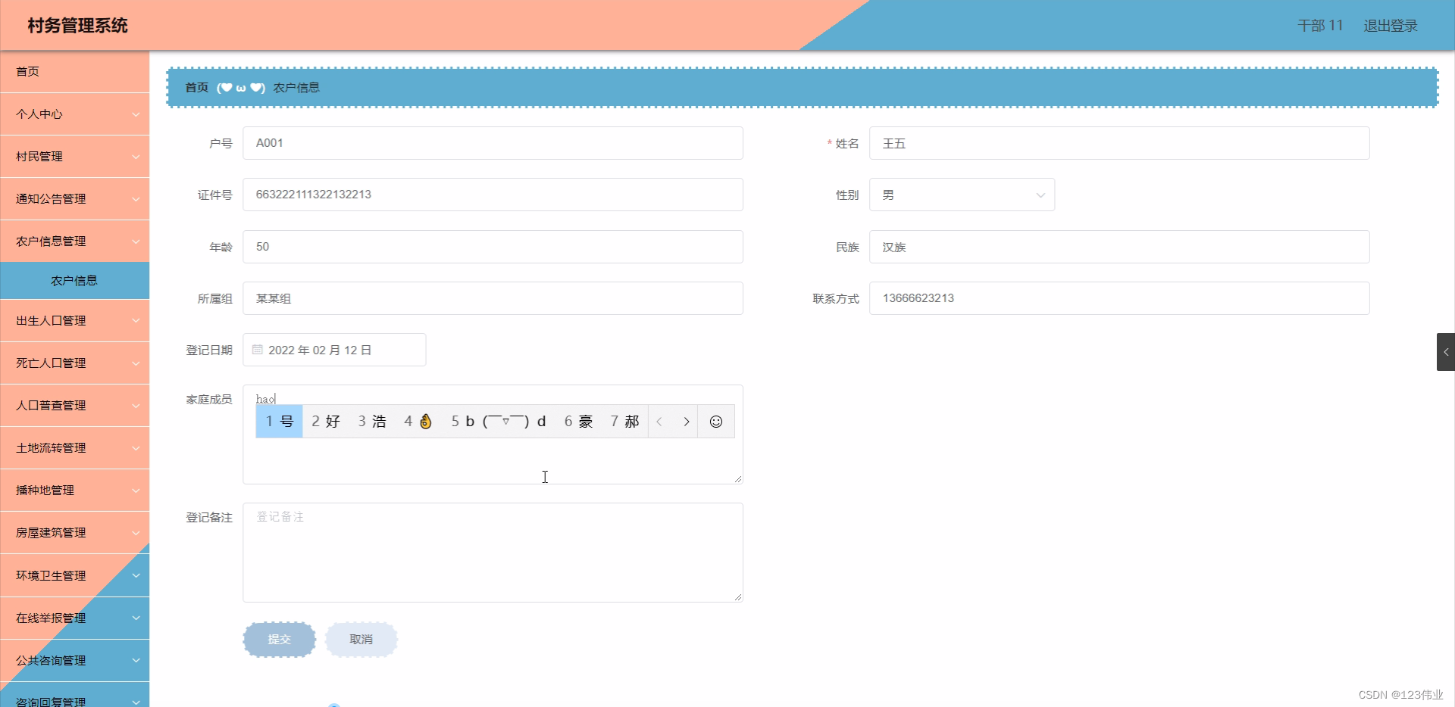
Task: Click the previous-page arrow in the IME bar
Action: [x=659, y=422]
